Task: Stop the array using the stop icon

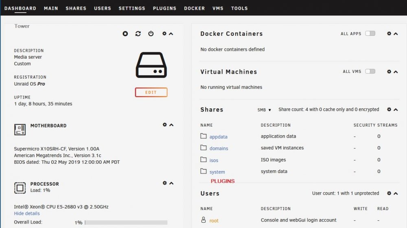Action: tap(125, 34)
